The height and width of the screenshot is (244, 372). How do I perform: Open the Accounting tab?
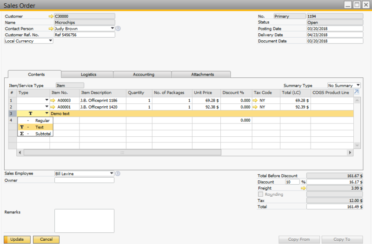143,74
